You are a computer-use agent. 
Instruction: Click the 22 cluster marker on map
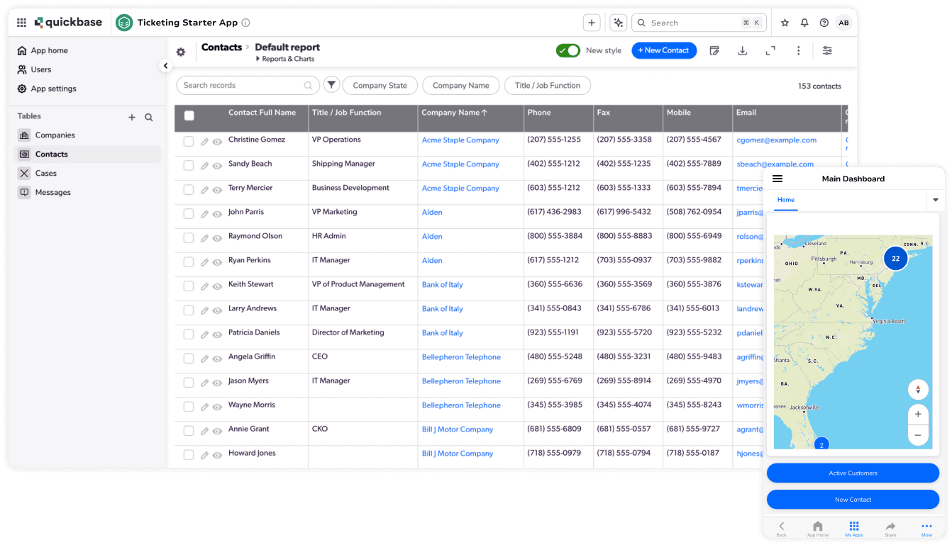click(895, 258)
